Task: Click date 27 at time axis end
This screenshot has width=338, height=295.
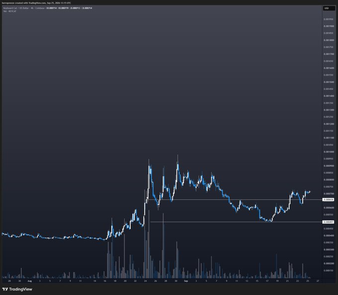Action: pyautogui.click(x=318, y=281)
